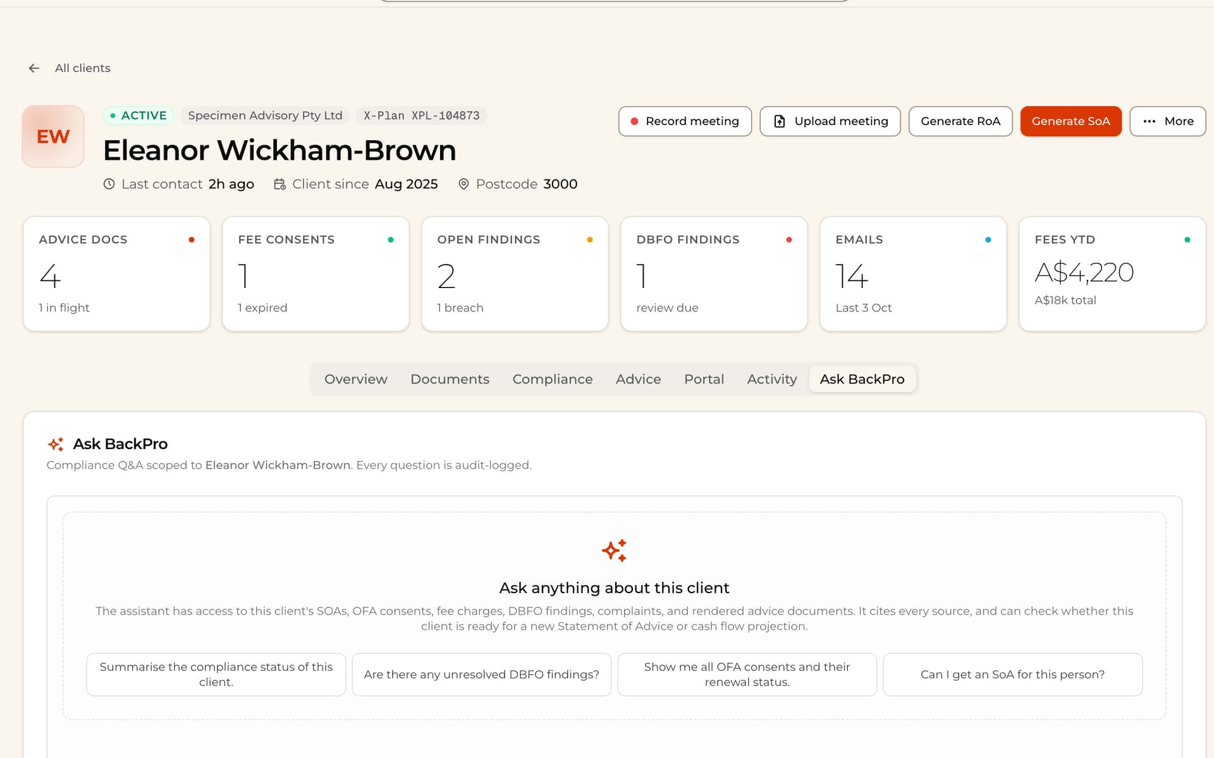Click the 1 breach text
The width and height of the screenshot is (1214, 758).
[x=460, y=308]
